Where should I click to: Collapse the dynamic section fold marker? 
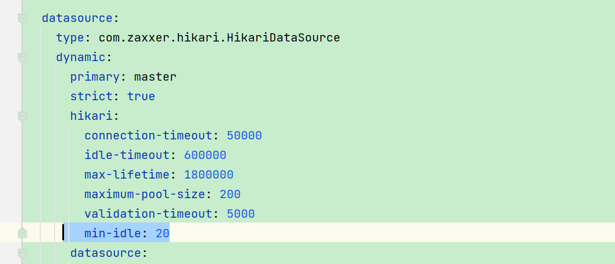(x=23, y=58)
